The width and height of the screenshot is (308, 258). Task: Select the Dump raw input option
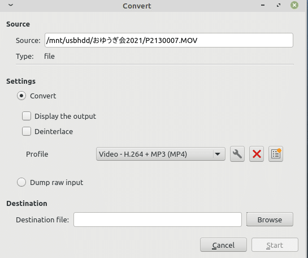(x=21, y=182)
